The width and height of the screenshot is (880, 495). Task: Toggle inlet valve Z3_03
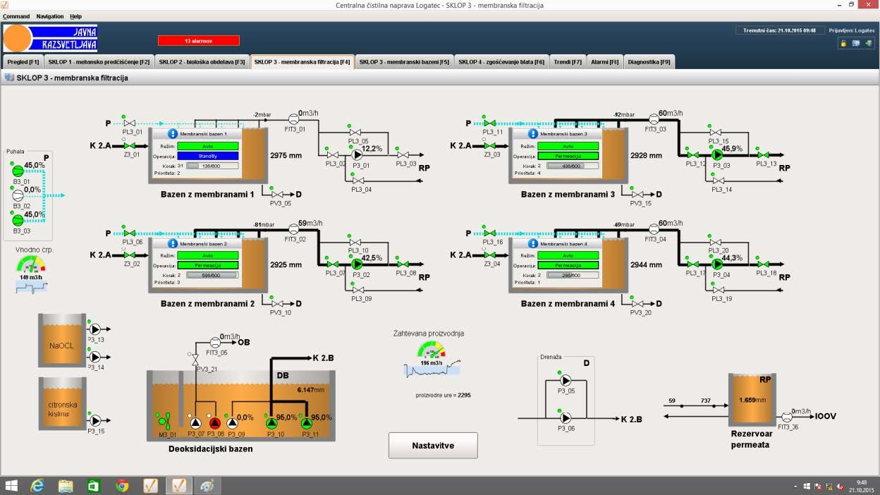pos(490,146)
